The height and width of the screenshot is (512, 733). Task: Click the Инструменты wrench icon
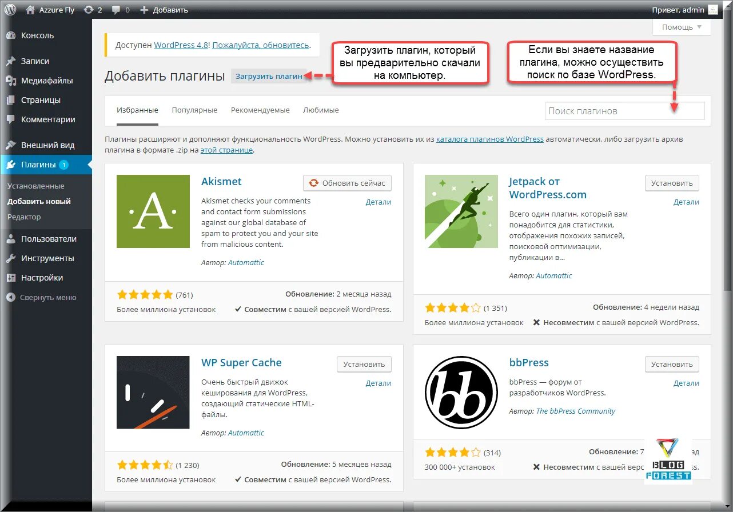coord(11,258)
